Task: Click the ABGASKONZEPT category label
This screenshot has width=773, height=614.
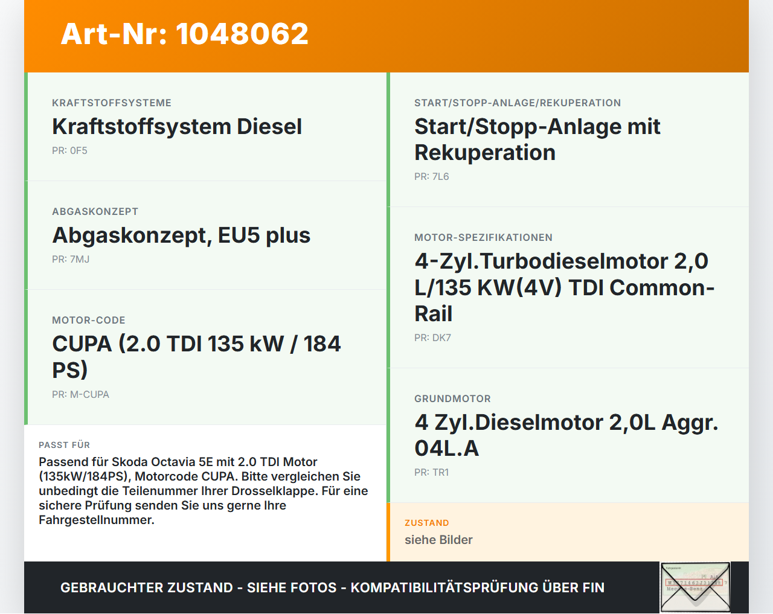Action: point(95,212)
